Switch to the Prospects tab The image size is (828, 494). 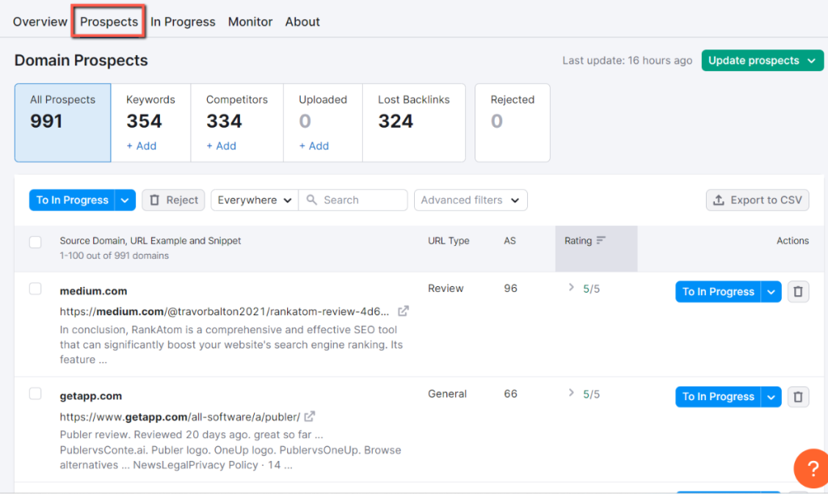click(x=109, y=22)
